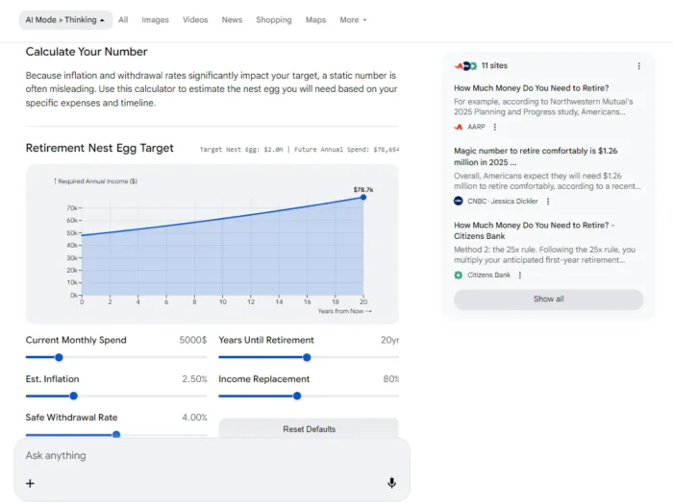Open options menu next to CNBC source

tap(548, 202)
